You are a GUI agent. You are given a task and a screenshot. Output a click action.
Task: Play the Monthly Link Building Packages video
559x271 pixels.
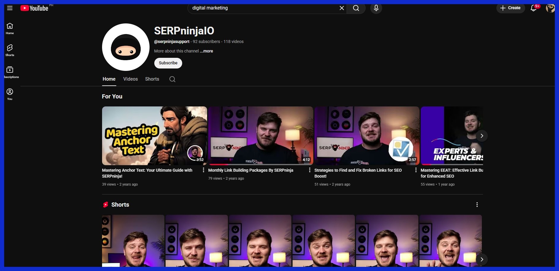pos(261,135)
